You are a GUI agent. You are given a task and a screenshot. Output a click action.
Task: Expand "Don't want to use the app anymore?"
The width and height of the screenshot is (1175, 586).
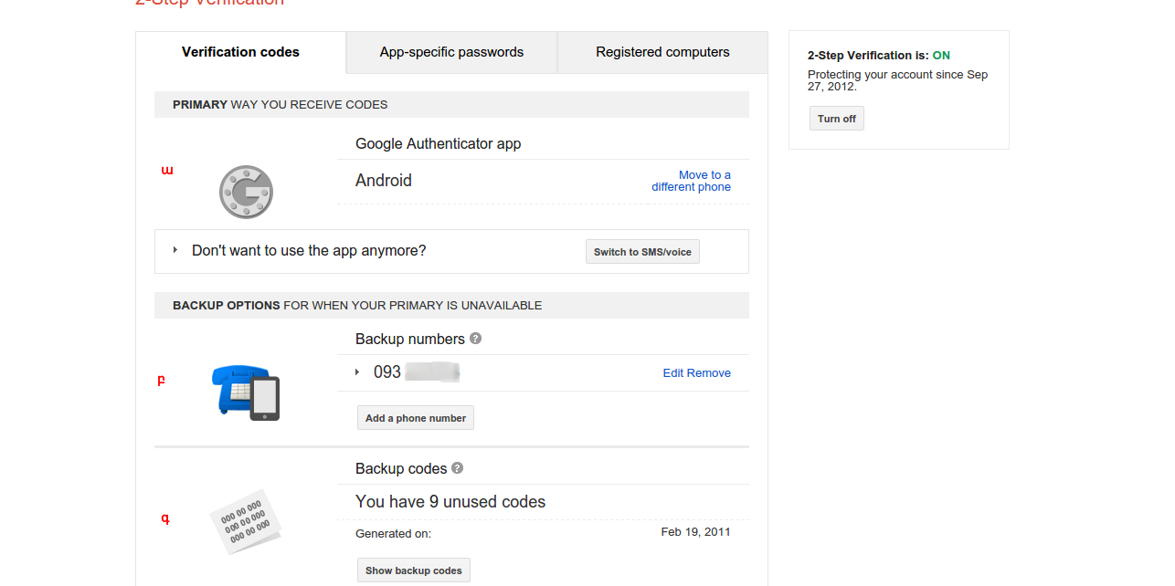click(175, 250)
